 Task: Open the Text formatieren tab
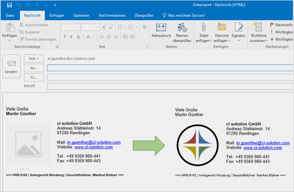pos(112,15)
